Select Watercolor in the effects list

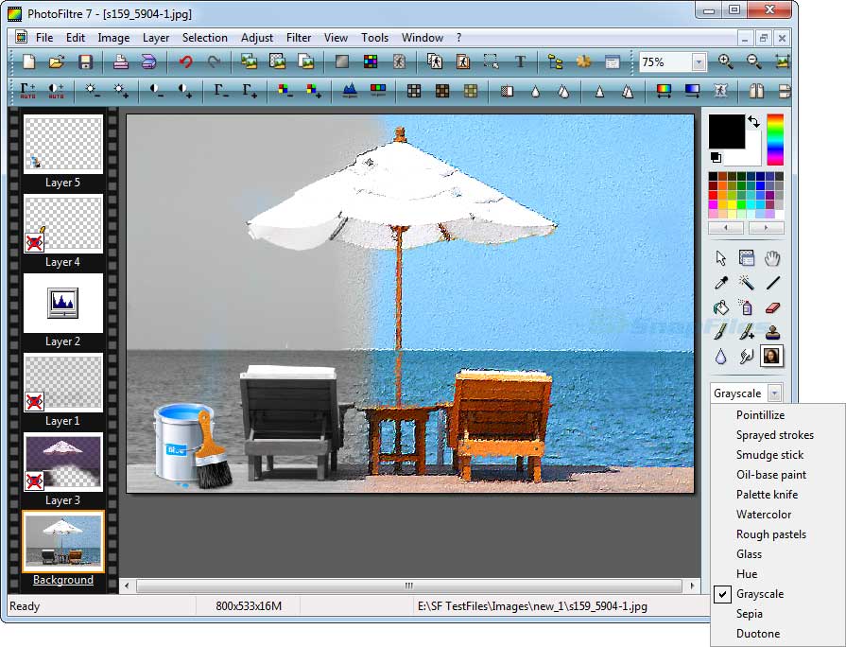coord(764,515)
